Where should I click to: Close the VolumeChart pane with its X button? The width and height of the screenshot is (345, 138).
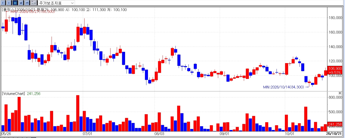pos(340,93)
